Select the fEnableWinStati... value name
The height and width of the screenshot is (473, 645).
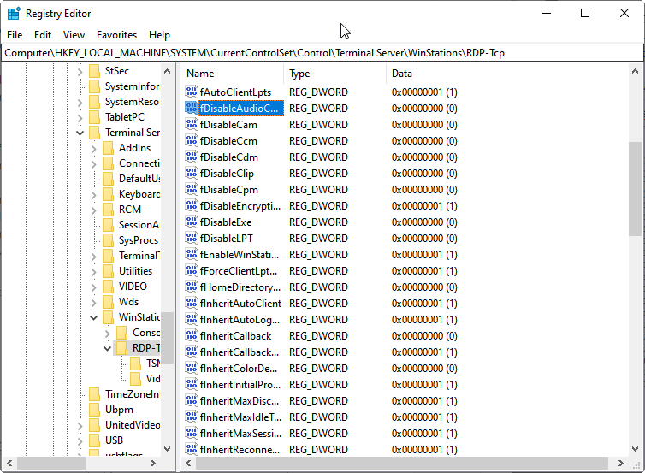point(240,255)
